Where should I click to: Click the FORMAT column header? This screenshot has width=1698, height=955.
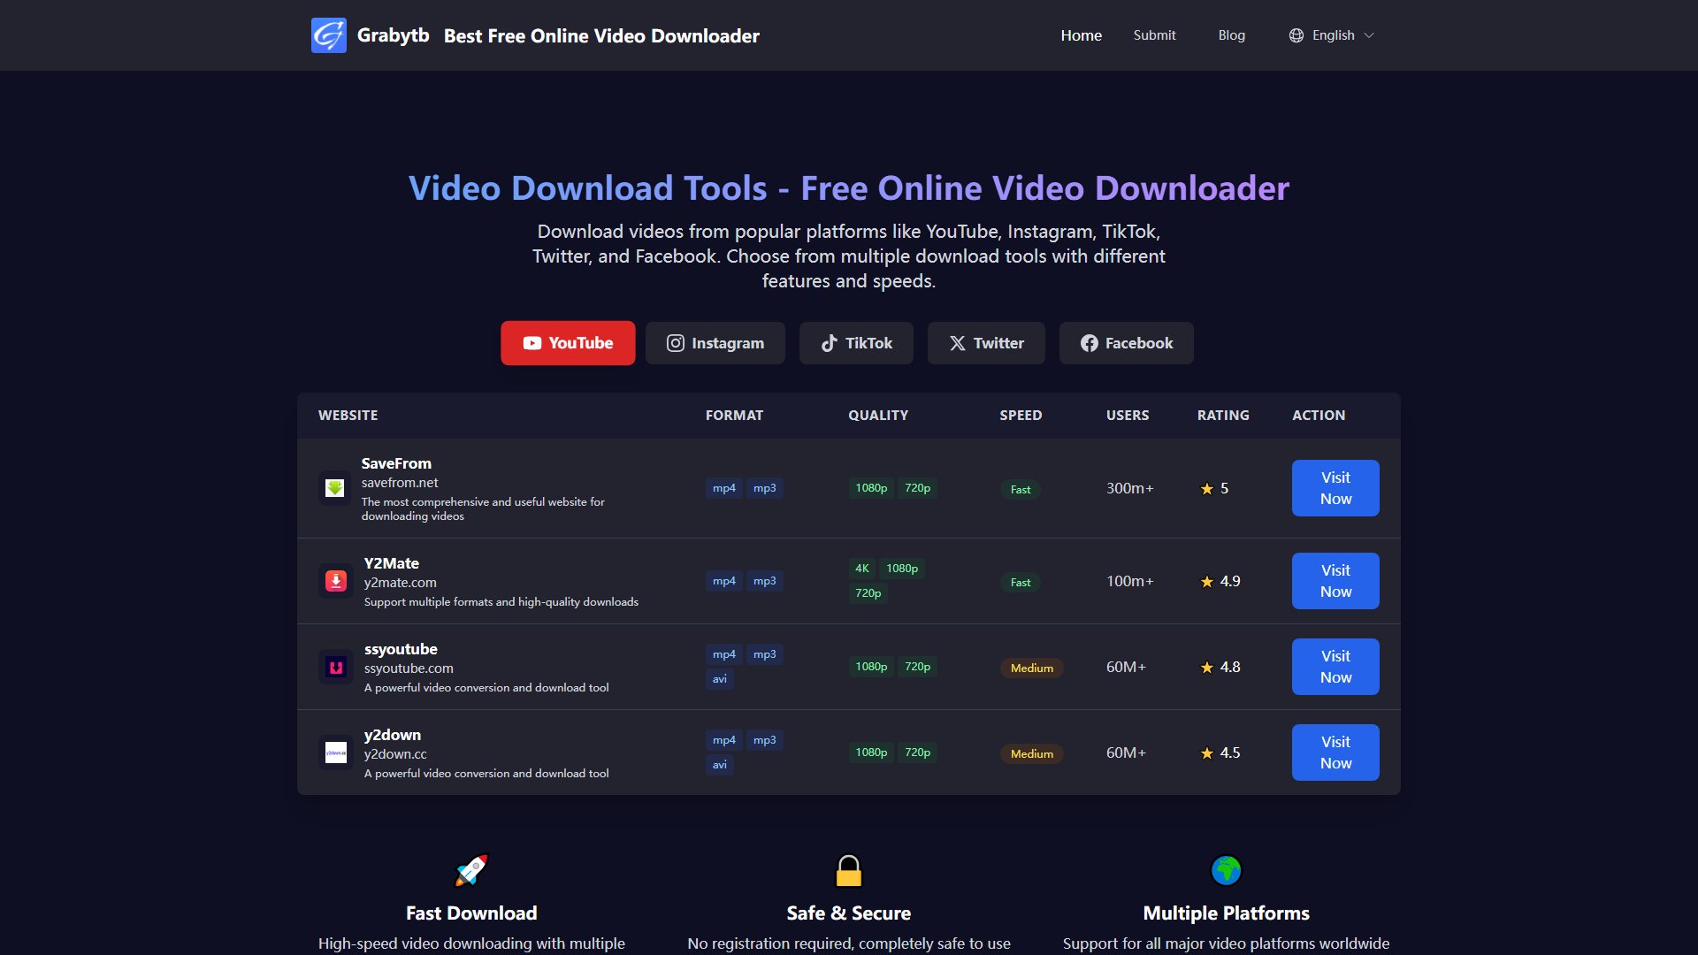coord(734,416)
